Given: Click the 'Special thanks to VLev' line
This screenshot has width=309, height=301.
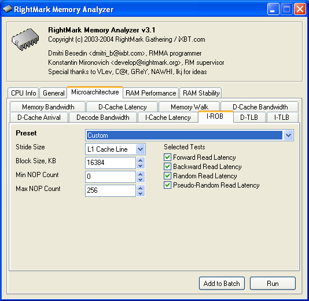Looking at the screenshot, I should pyautogui.click(x=127, y=72).
